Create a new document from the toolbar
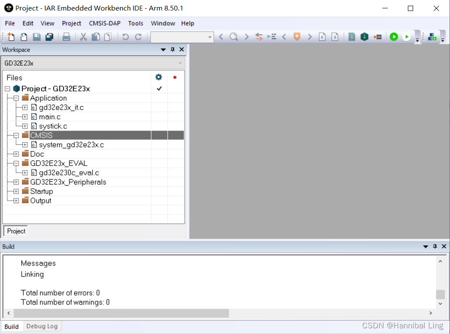 (x=11, y=37)
